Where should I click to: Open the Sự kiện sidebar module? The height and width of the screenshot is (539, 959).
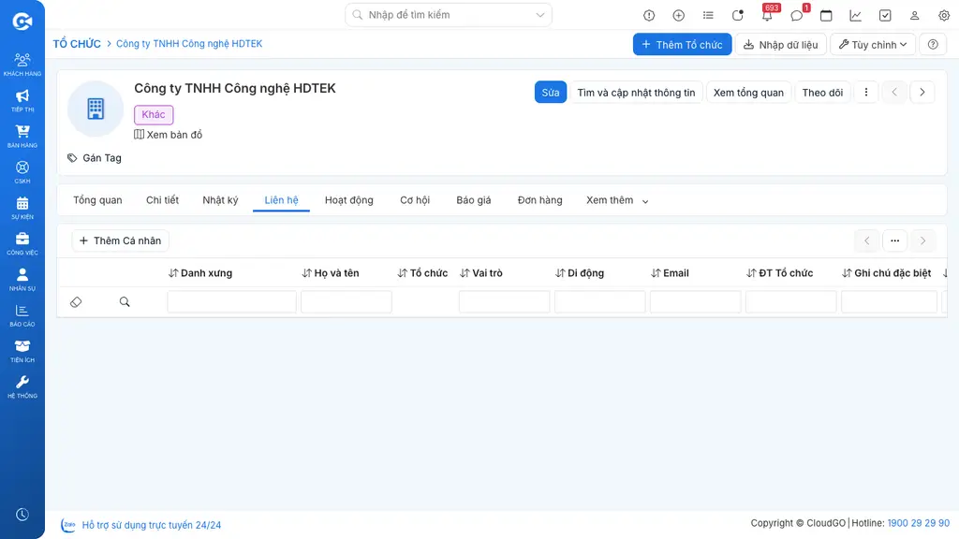click(x=22, y=208)
